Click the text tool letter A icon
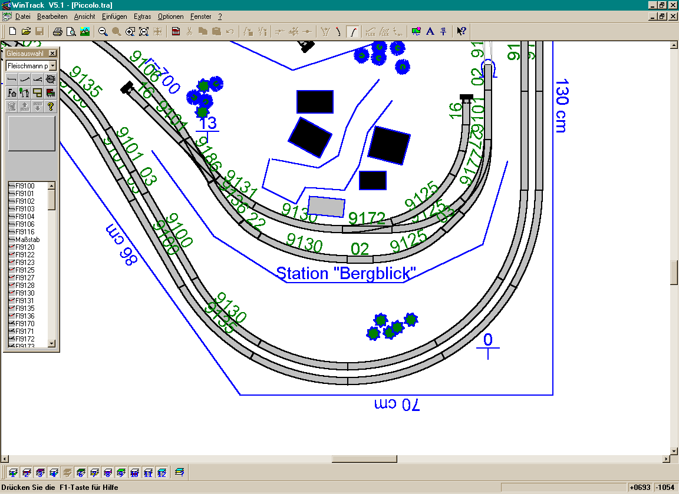The width and height of the screenshot is (679, 494). pyautogui.click(x=430, y=31)
